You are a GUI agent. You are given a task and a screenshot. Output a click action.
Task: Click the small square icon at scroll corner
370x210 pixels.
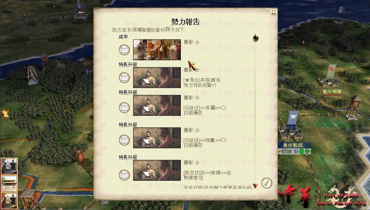273,12
